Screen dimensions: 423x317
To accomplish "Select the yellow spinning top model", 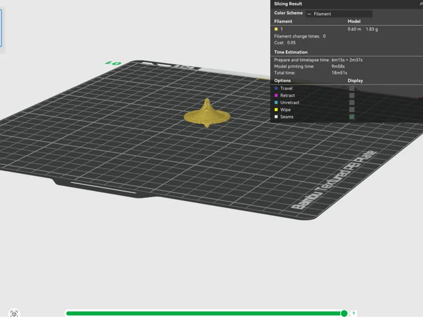I will [x=207, y=113].
